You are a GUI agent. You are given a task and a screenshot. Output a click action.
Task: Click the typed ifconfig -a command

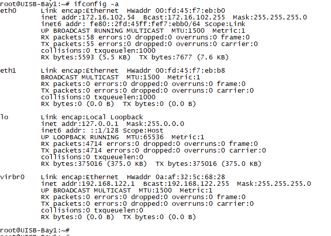coord(97,4)
